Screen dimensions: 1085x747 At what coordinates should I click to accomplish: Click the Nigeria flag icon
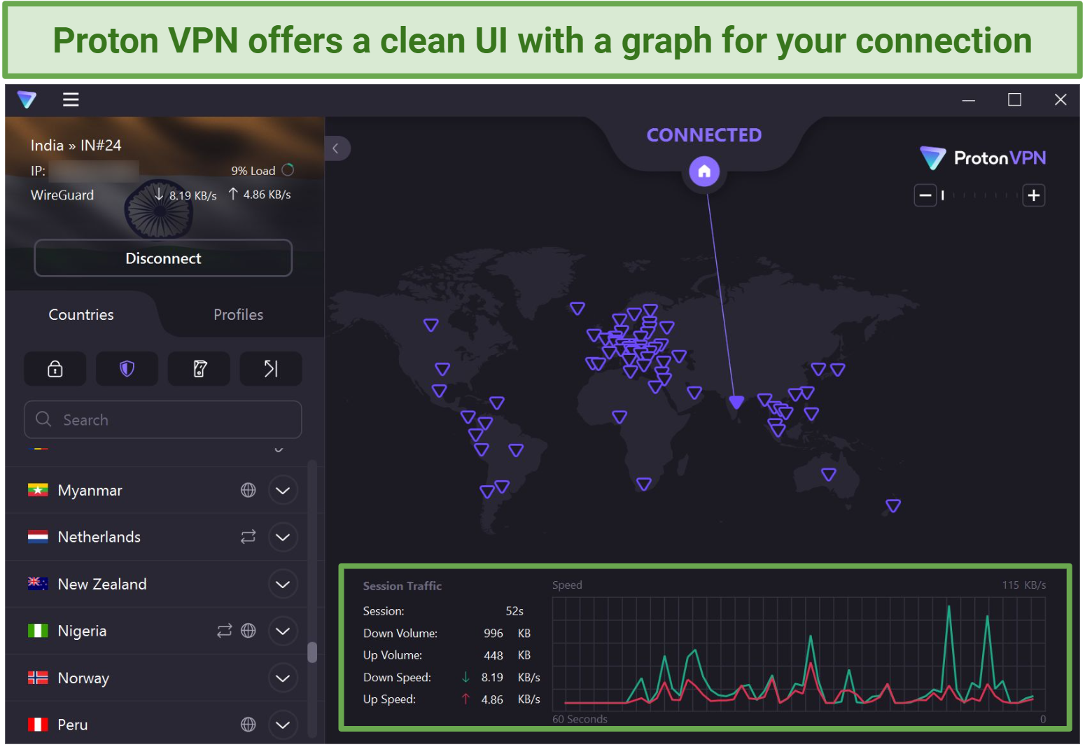click(38, 631)
